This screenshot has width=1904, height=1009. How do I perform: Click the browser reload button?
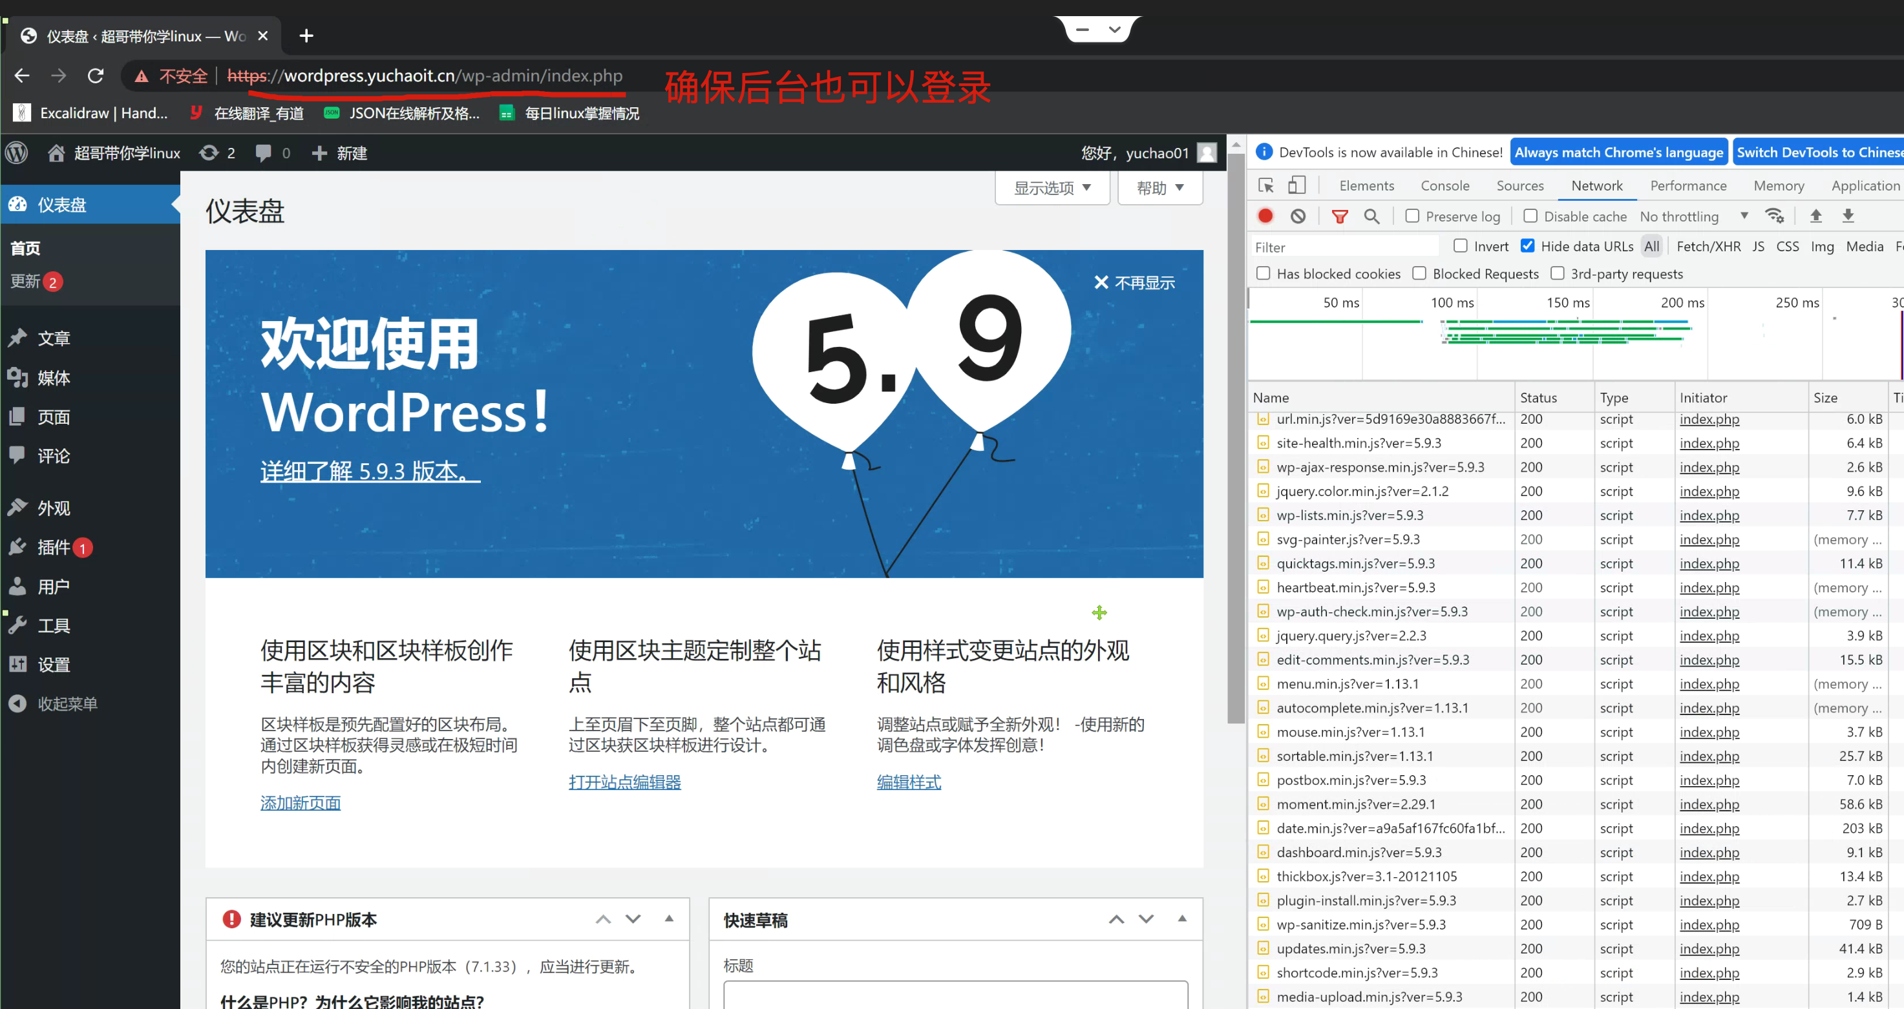pyautogui.click(x=96, y=76)
